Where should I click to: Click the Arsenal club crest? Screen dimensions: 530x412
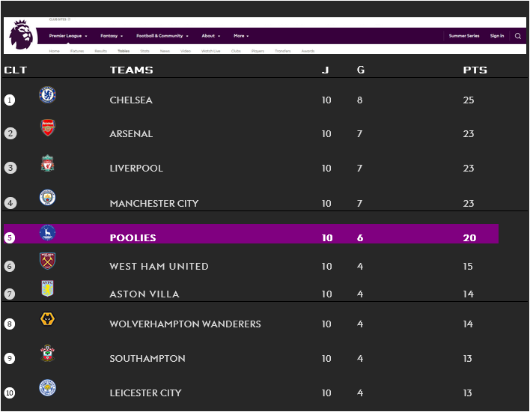point(48,128)
